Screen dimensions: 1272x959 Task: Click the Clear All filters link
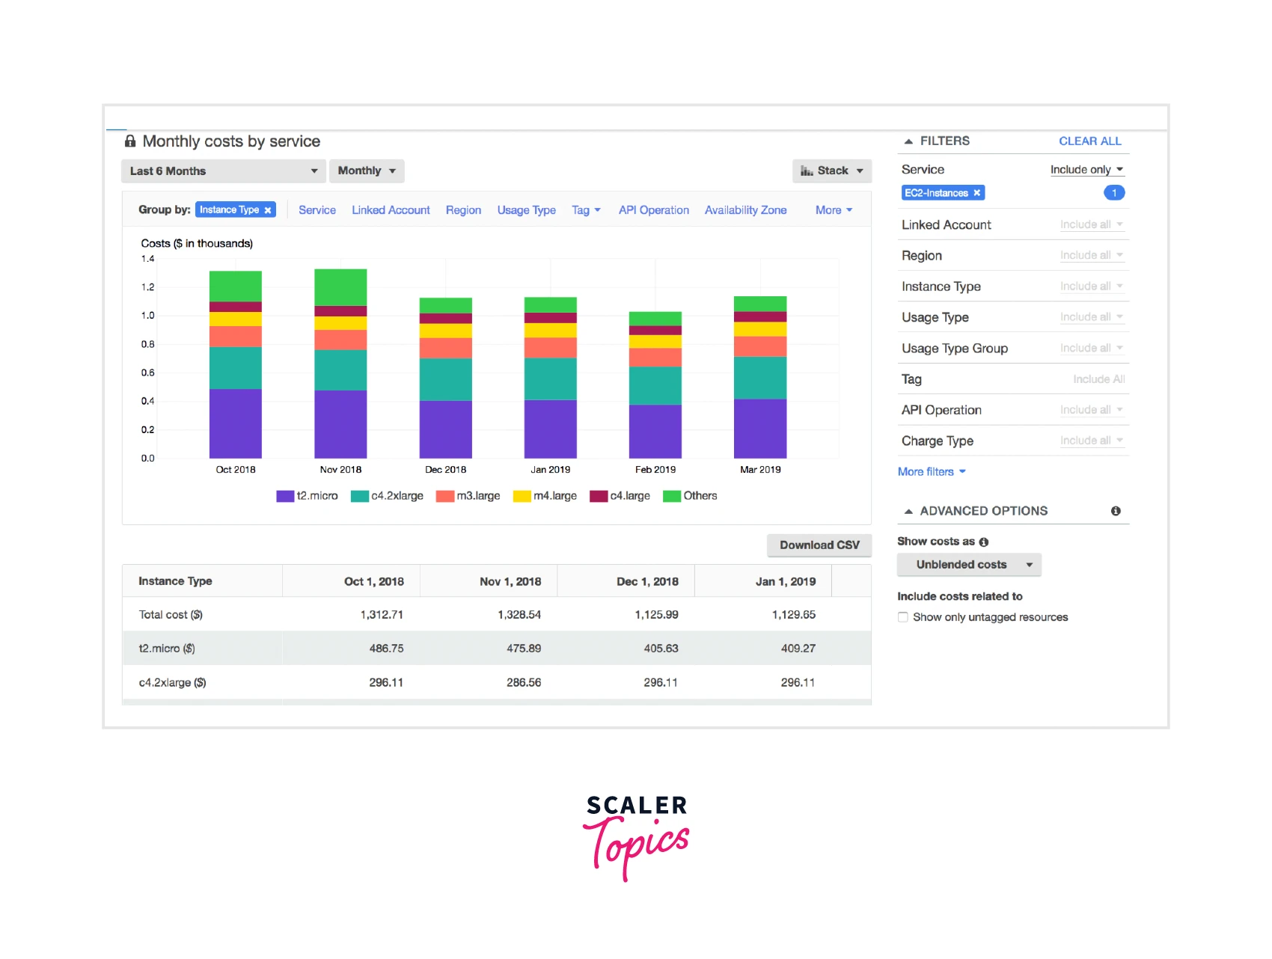coord(1089,141)
